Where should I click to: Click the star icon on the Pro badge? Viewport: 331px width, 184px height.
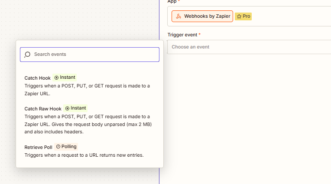pos(239,16)
